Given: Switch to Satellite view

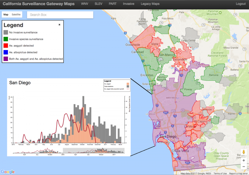Looking at the screenshot, I should point(16,14).
